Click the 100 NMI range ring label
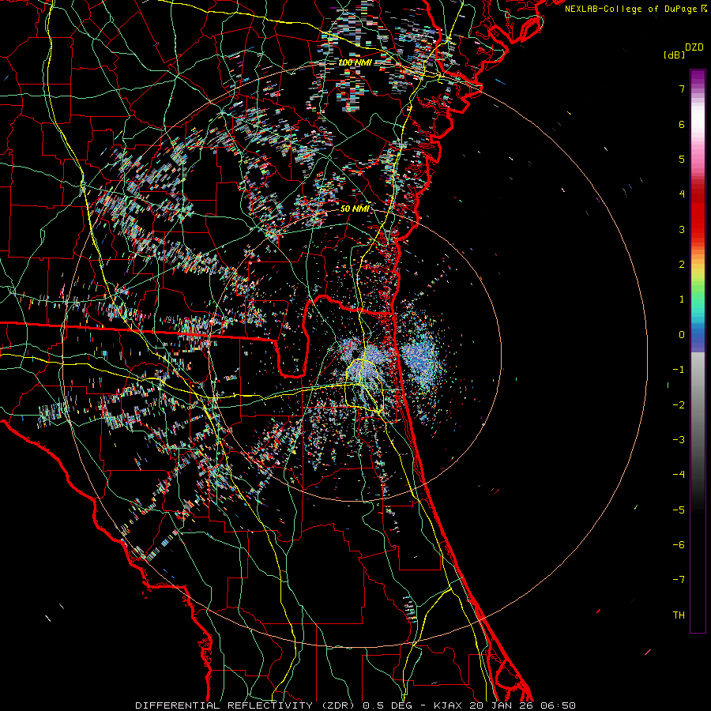 click(355, 62)
